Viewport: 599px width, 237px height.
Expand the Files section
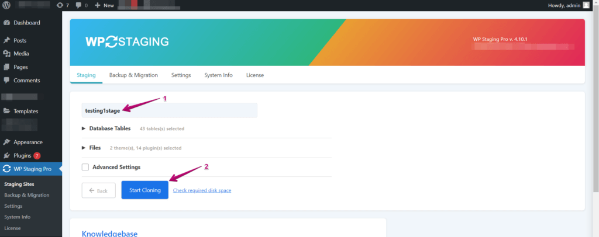pos(91,148)
